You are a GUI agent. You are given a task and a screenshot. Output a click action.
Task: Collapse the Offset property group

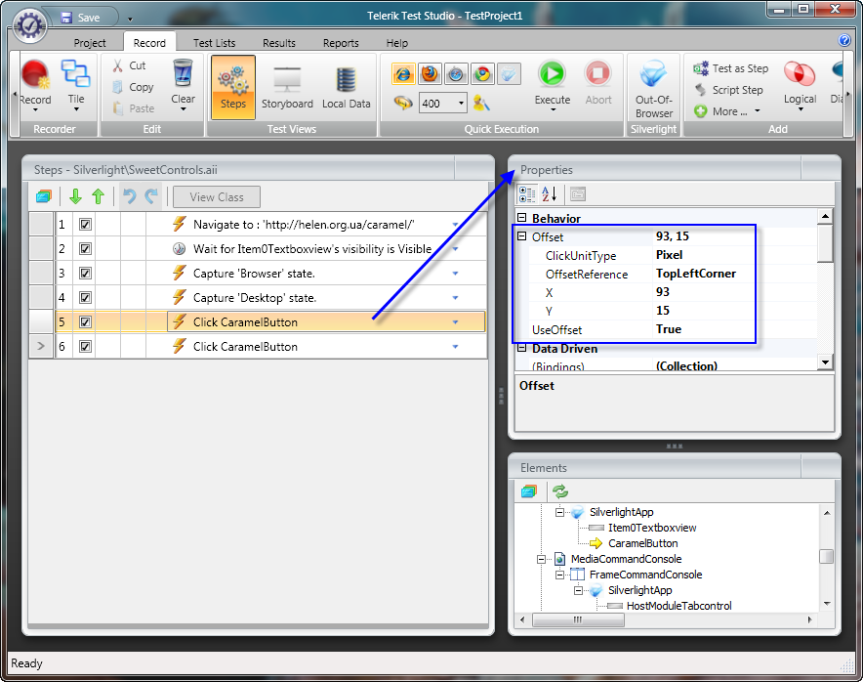[x=521, y=236]
